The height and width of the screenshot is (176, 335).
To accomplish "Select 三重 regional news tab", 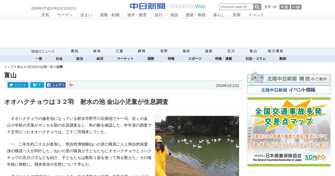I will pyautogui.click(x=119, y=51).
